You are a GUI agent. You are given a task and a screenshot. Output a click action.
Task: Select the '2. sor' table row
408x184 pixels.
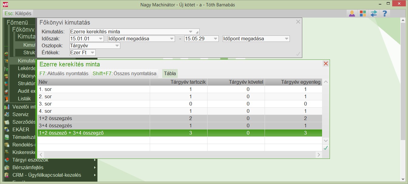180,96
